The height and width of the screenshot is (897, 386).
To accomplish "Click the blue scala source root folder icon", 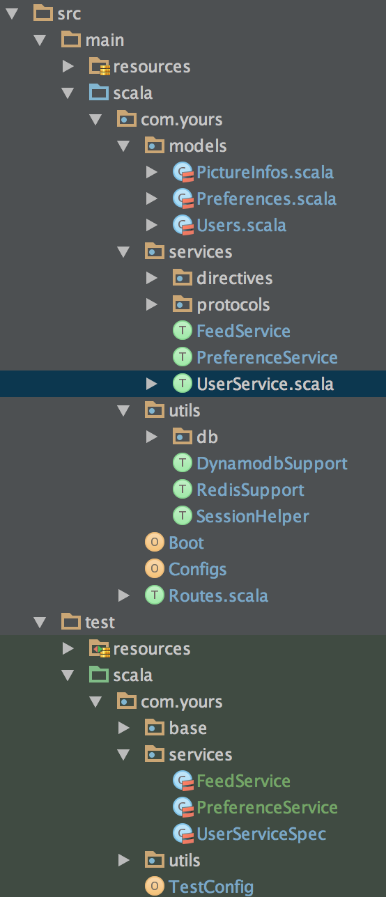I will [99, 93].
